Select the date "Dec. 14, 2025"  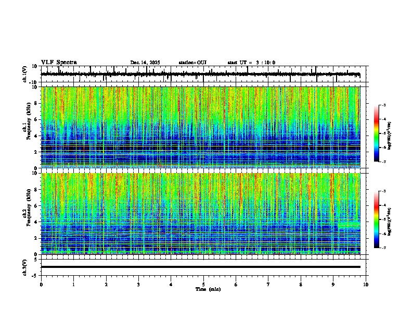[x=145, y=63]
